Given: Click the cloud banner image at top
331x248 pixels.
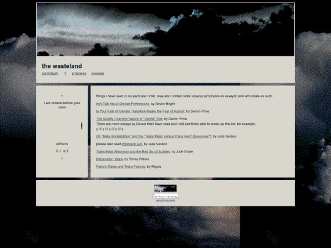Looking at the screenshot, I should tap(165, 29).
